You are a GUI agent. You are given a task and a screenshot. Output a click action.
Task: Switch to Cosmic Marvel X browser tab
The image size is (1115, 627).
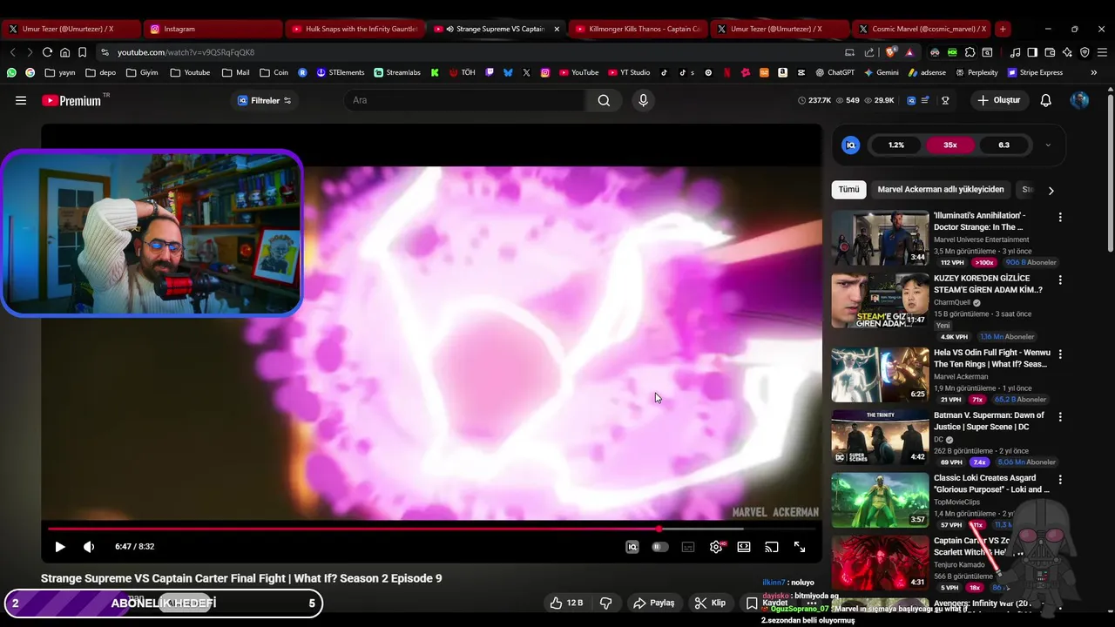921,29
